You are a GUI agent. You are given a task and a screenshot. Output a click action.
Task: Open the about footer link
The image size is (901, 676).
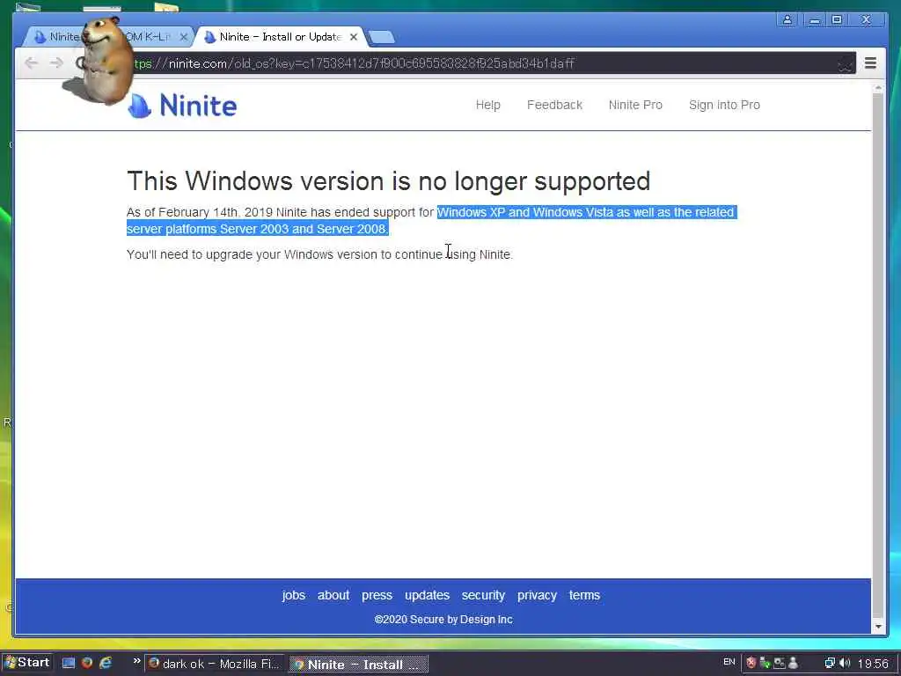pos(333,595)
